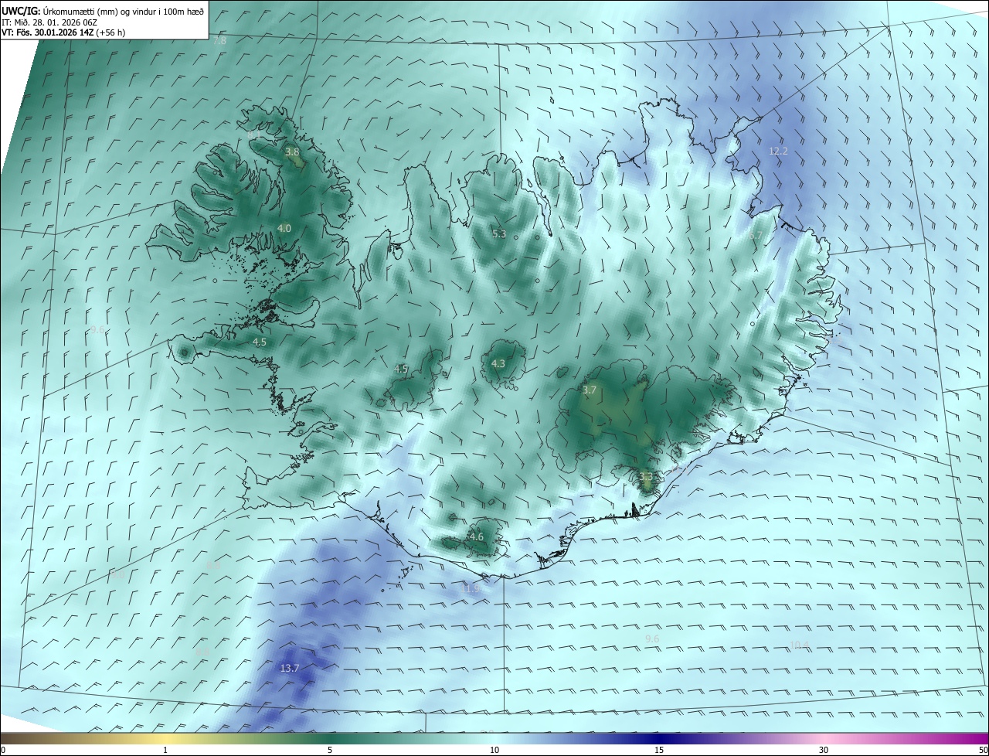
Task: Click the 3.3 value near the southeast coast
Action: pyautogui.click(x=646, y=477)
